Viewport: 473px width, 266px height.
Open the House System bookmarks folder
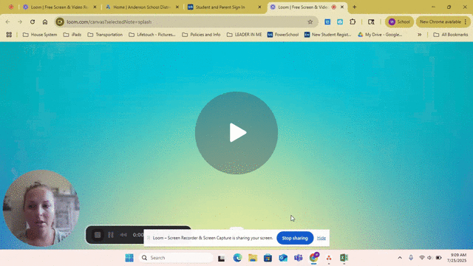click(40, 35)
